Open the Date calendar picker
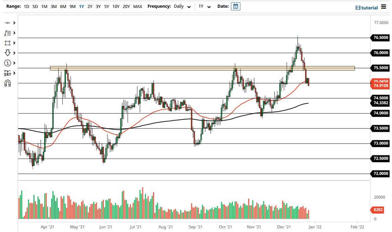Screen dimensions: 392x232 coord(235,6)
